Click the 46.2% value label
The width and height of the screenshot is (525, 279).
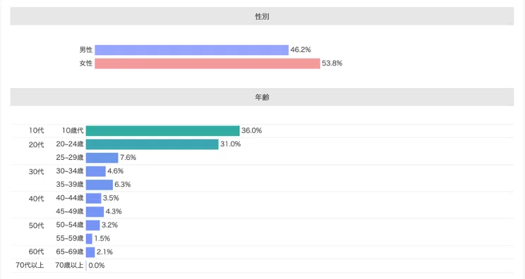tap(301, 50)
